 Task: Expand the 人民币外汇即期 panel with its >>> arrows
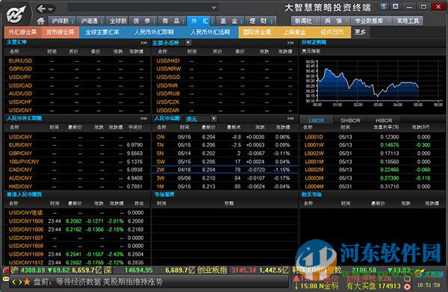pyautogui.click(x=144, y=118)
